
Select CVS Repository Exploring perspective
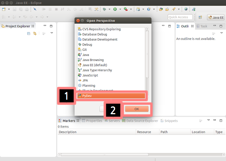(x=111, y=29)
